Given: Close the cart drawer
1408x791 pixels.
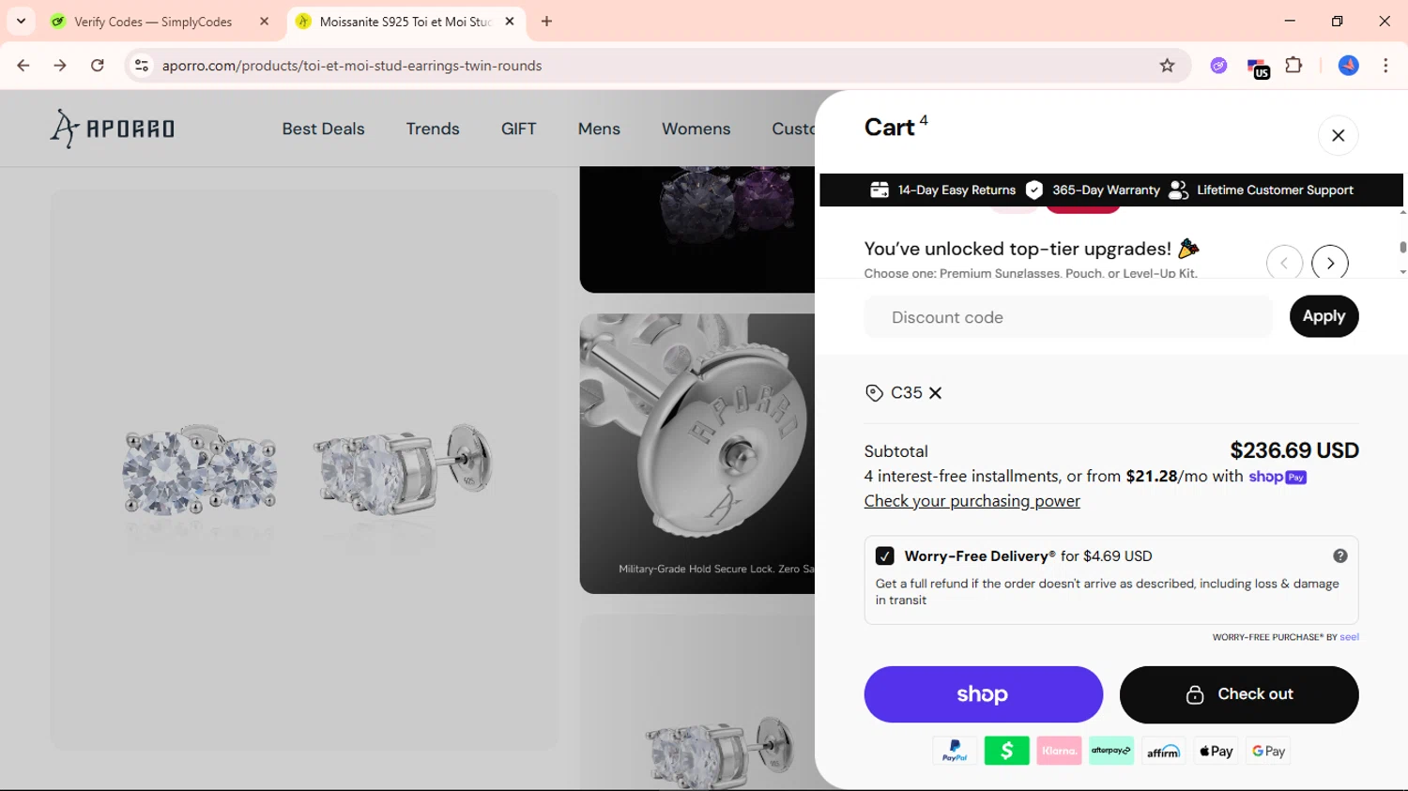Looking at the screenshot, I should 1338,136.
